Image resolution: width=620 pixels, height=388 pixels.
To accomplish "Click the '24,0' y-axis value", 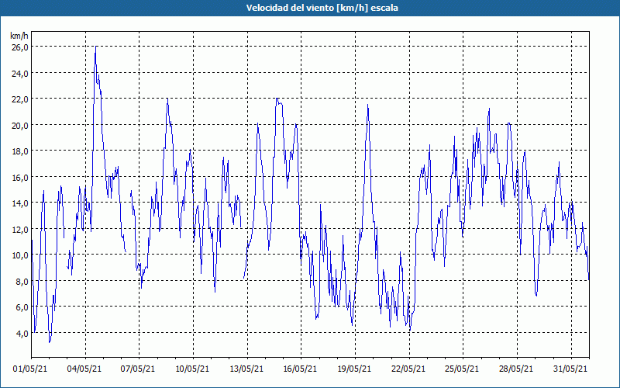I will (x=20, y=73).
